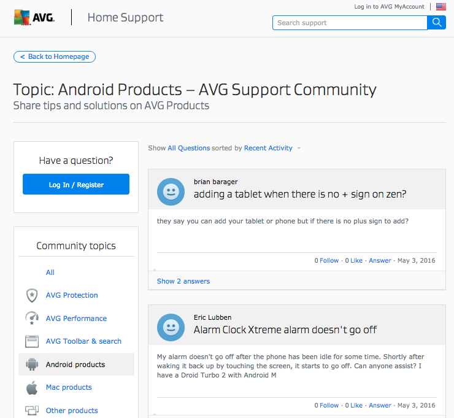Select Other products topic
The width and height of the screenshot is (454, 418).
click(x=71, y=411)
